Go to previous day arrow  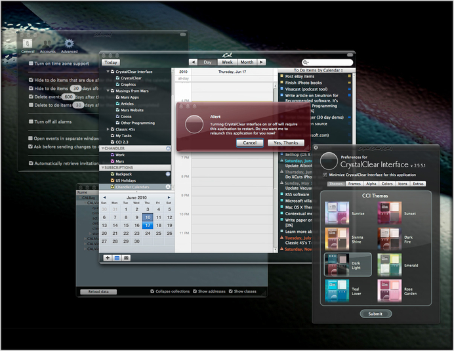193,62
